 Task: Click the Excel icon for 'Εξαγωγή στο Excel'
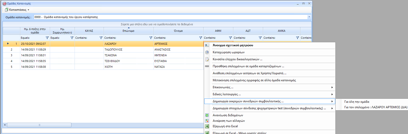(207, 126)
